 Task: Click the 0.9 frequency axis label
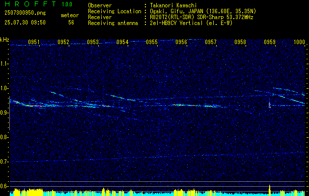pyautogui.click(x=4, y=113)
